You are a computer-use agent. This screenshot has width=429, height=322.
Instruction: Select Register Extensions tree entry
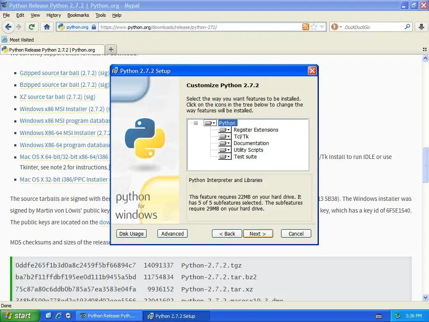tap(256, 130)
